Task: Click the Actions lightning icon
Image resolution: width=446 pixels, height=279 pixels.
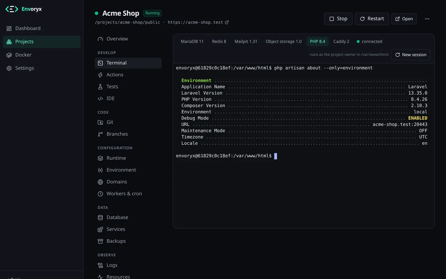Action: click(x=100, y=75)
